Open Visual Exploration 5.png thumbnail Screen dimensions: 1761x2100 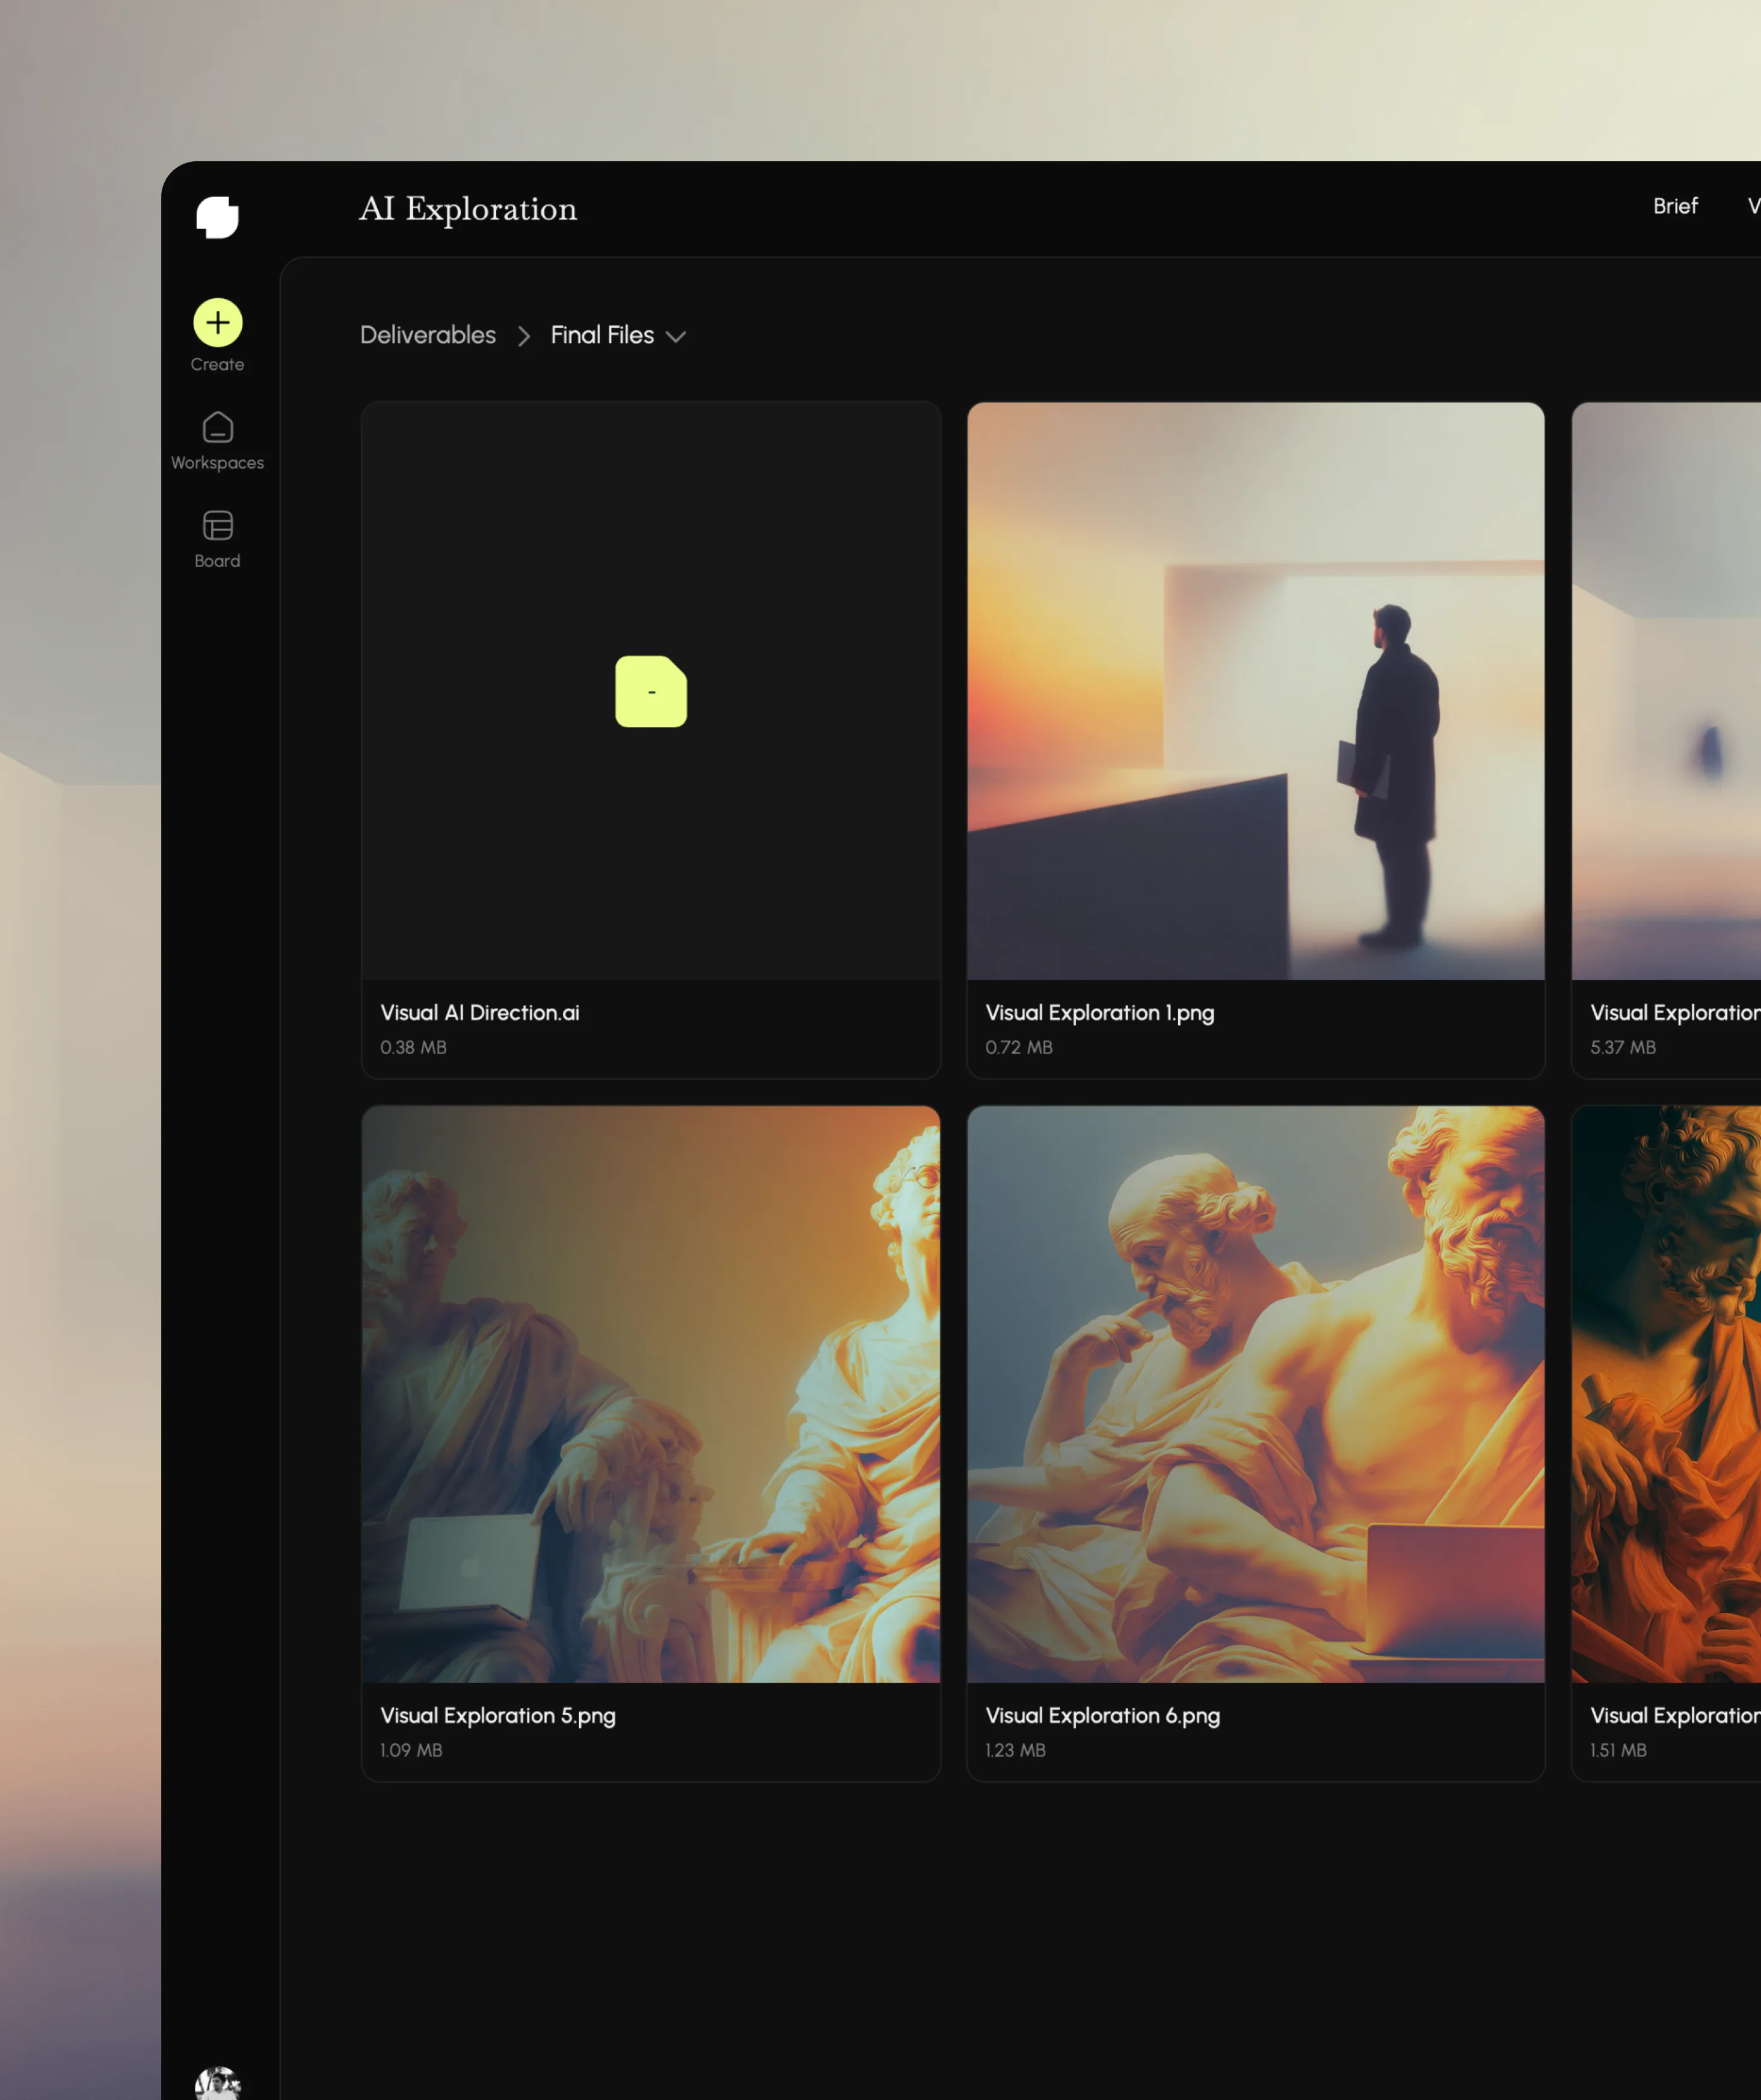click(x=650, y=1393)
